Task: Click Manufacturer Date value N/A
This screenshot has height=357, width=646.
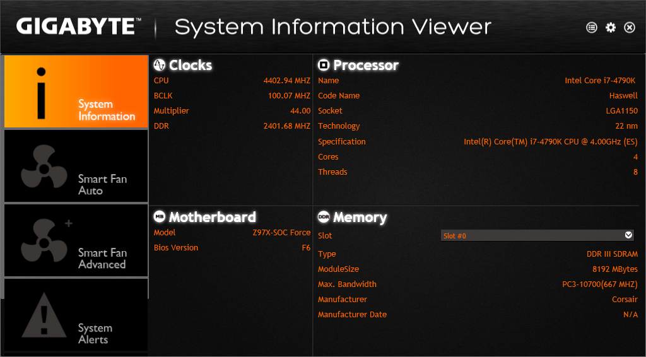Action: tap(630, 315)
